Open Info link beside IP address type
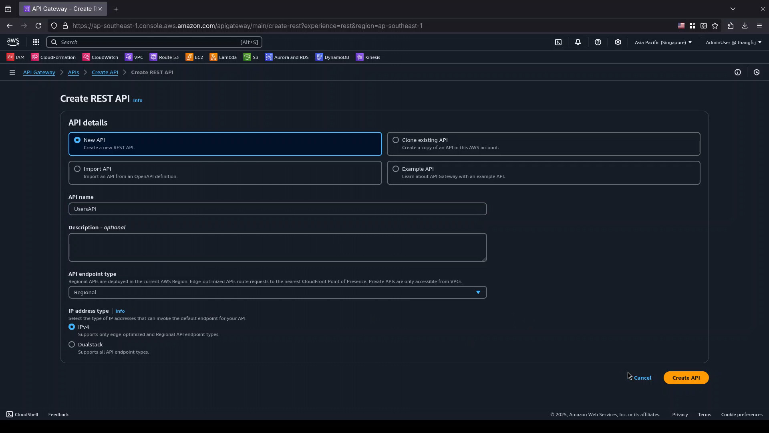The width and height of the screenshot is (769, 433). (120, 311)
